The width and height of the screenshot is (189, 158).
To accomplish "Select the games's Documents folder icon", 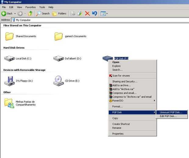I will point(59,36).
